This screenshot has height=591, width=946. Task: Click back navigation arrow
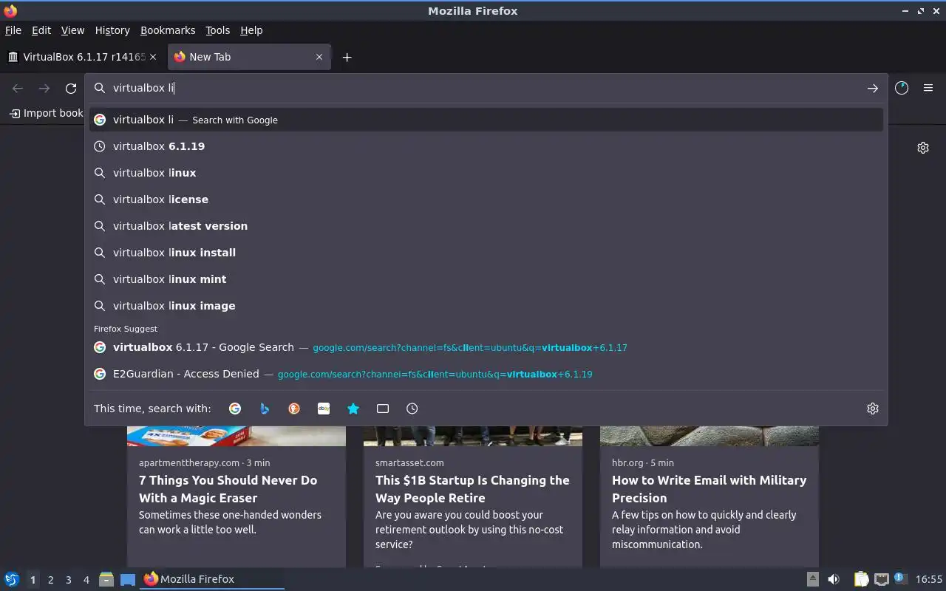[x=18, y=88]
